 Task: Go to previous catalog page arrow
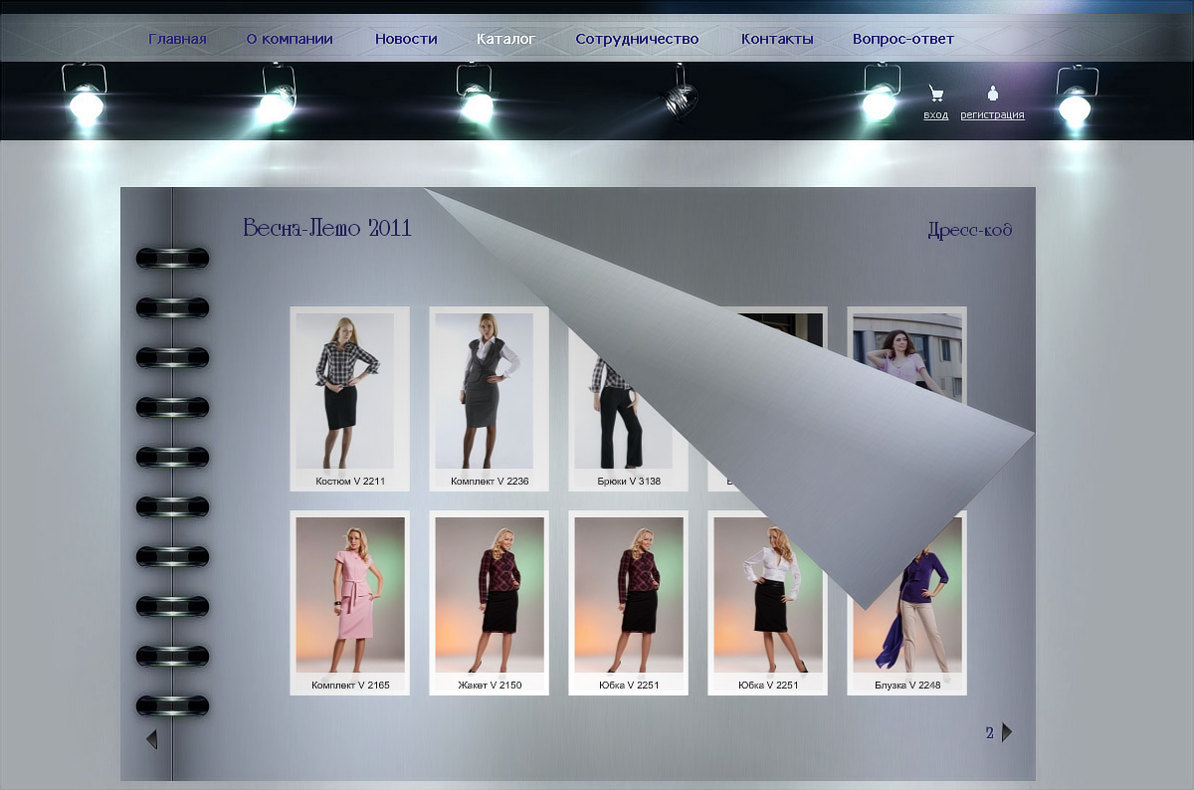tap(152, 739)
